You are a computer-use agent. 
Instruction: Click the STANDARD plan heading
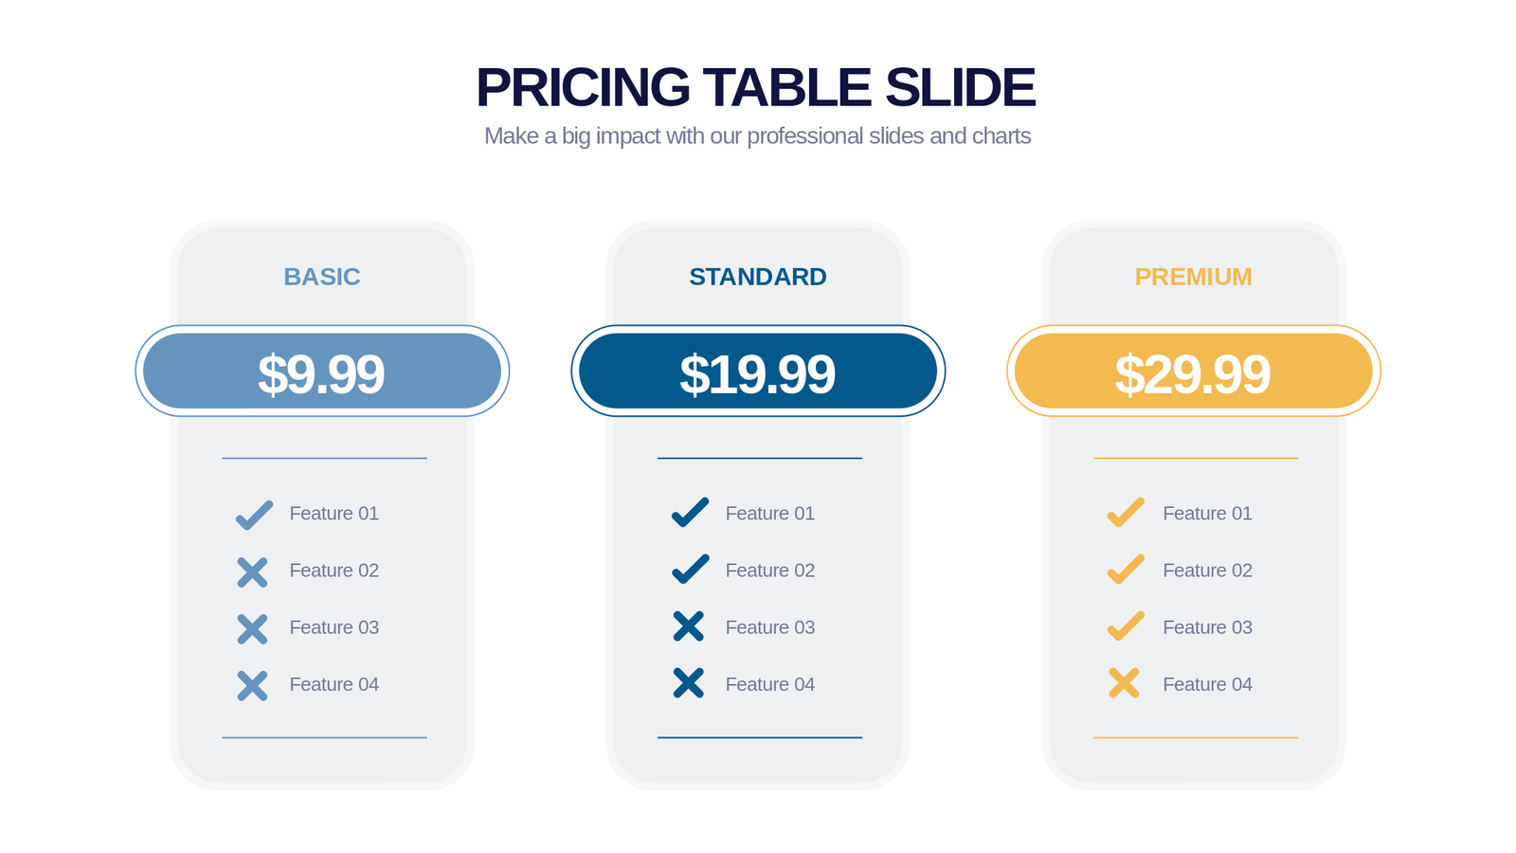tap(758, 277)
